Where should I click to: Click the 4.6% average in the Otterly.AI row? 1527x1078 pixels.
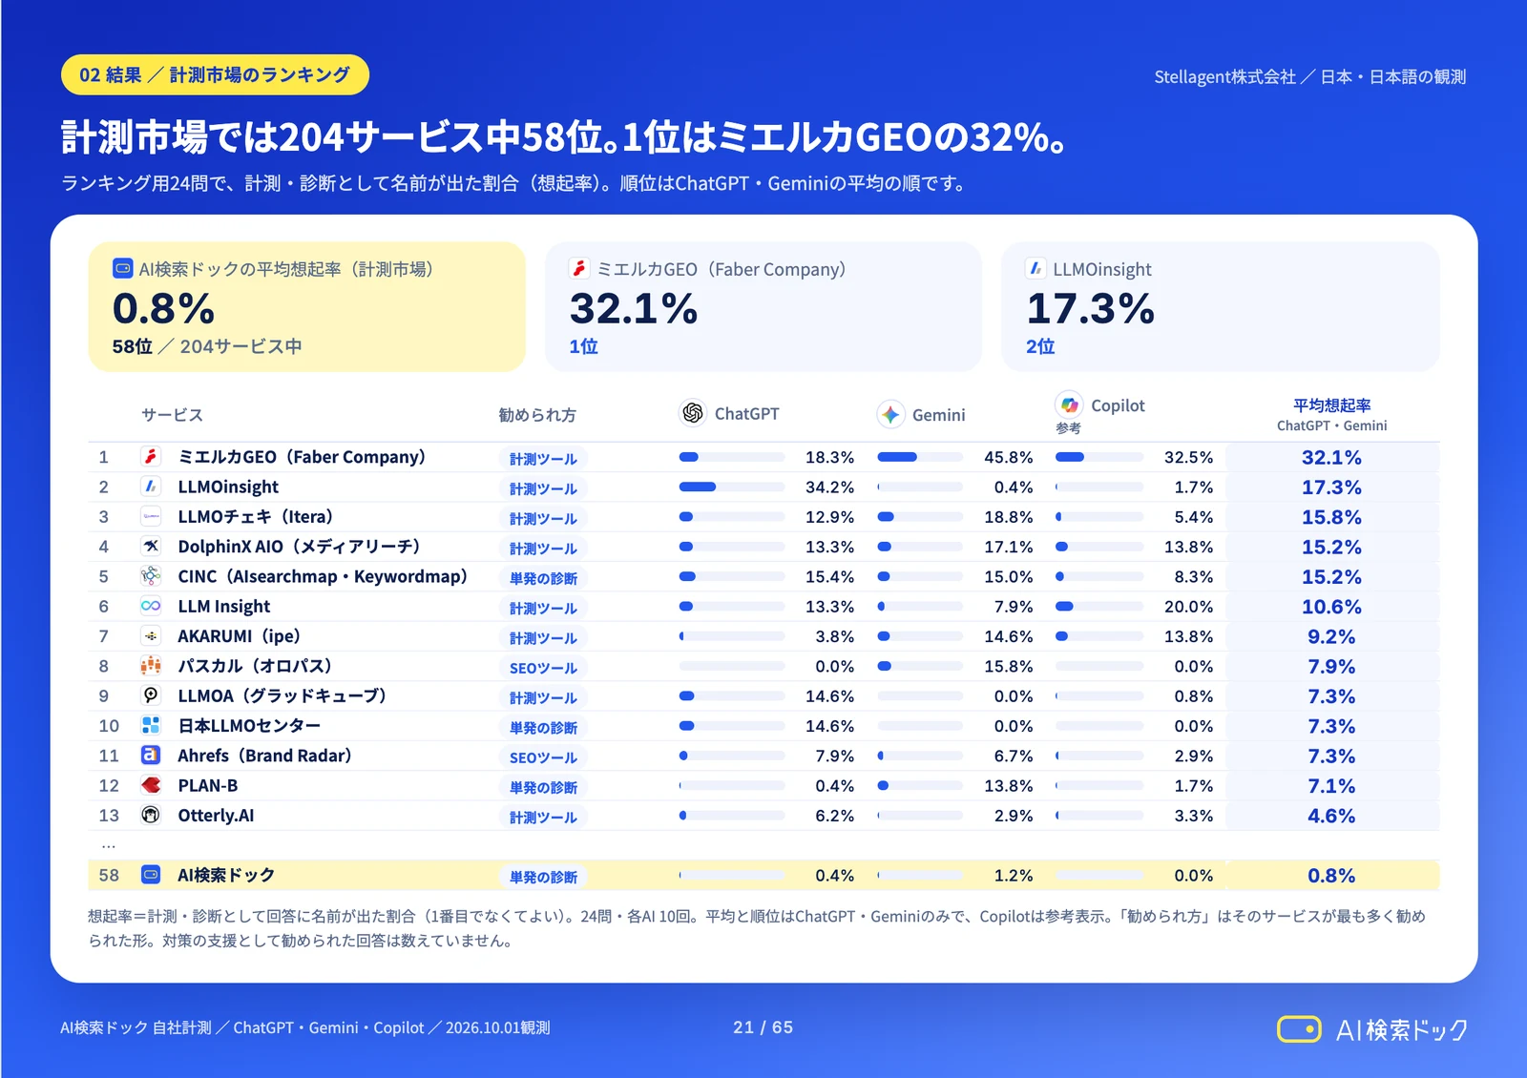point(1331,816)
